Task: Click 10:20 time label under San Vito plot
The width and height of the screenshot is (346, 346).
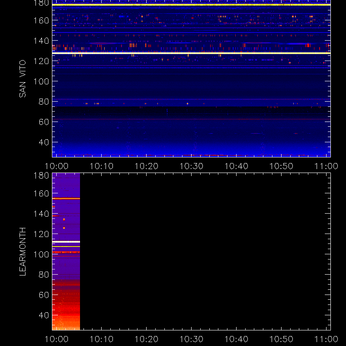Action: click(x=147, y=166)
